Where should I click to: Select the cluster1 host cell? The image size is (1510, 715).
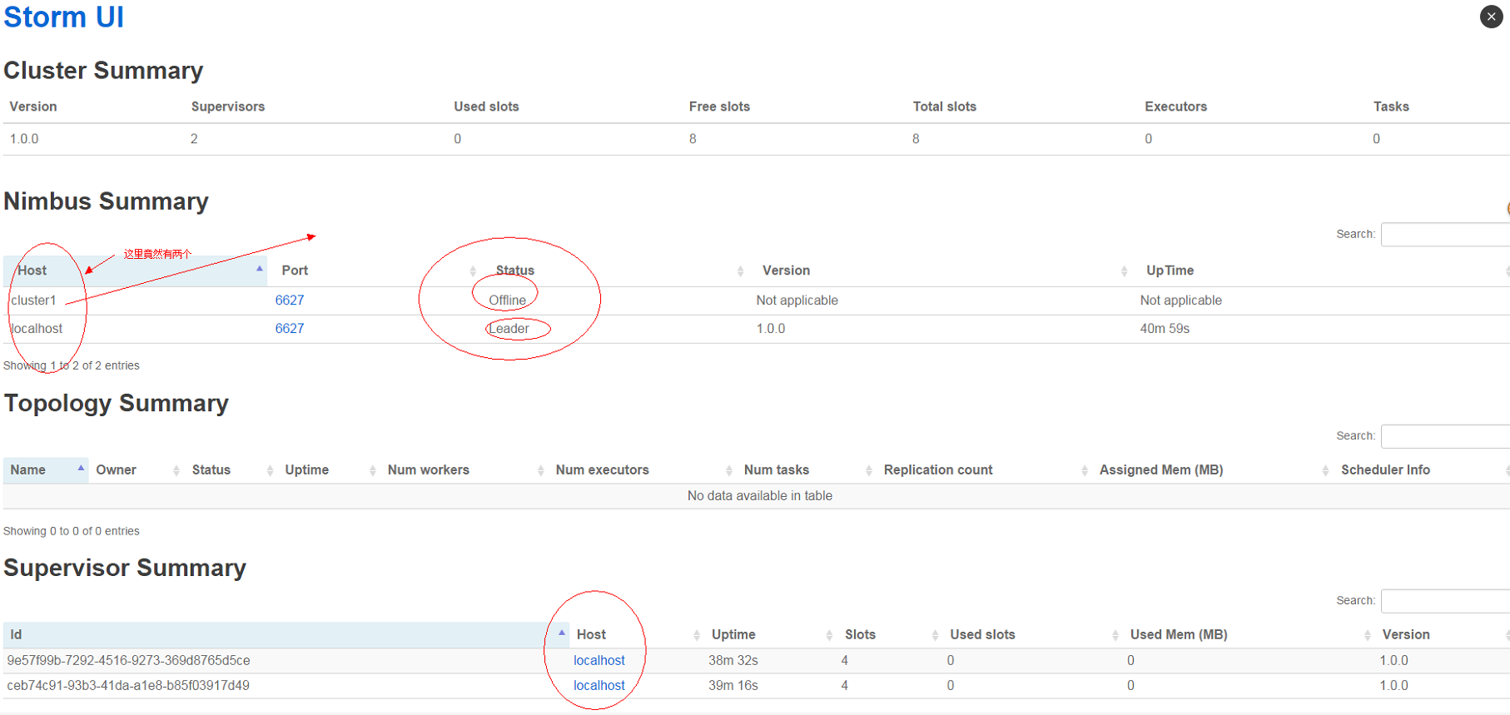(x=33, y=300)
